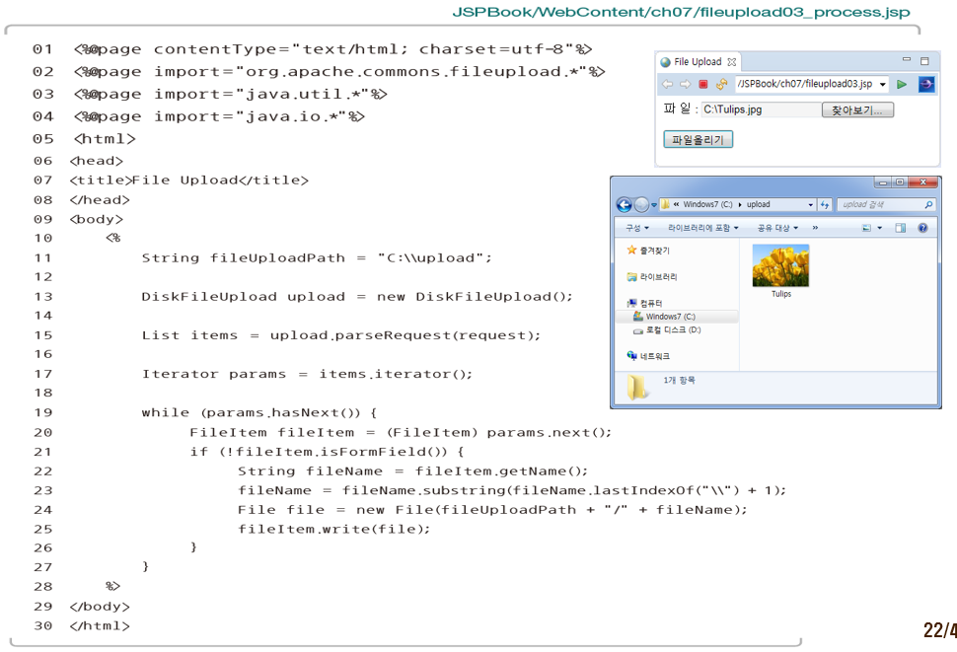Click the file path field C:\Tulips.jpg
This screenshot has width=957, height=652.
[761, 109]
